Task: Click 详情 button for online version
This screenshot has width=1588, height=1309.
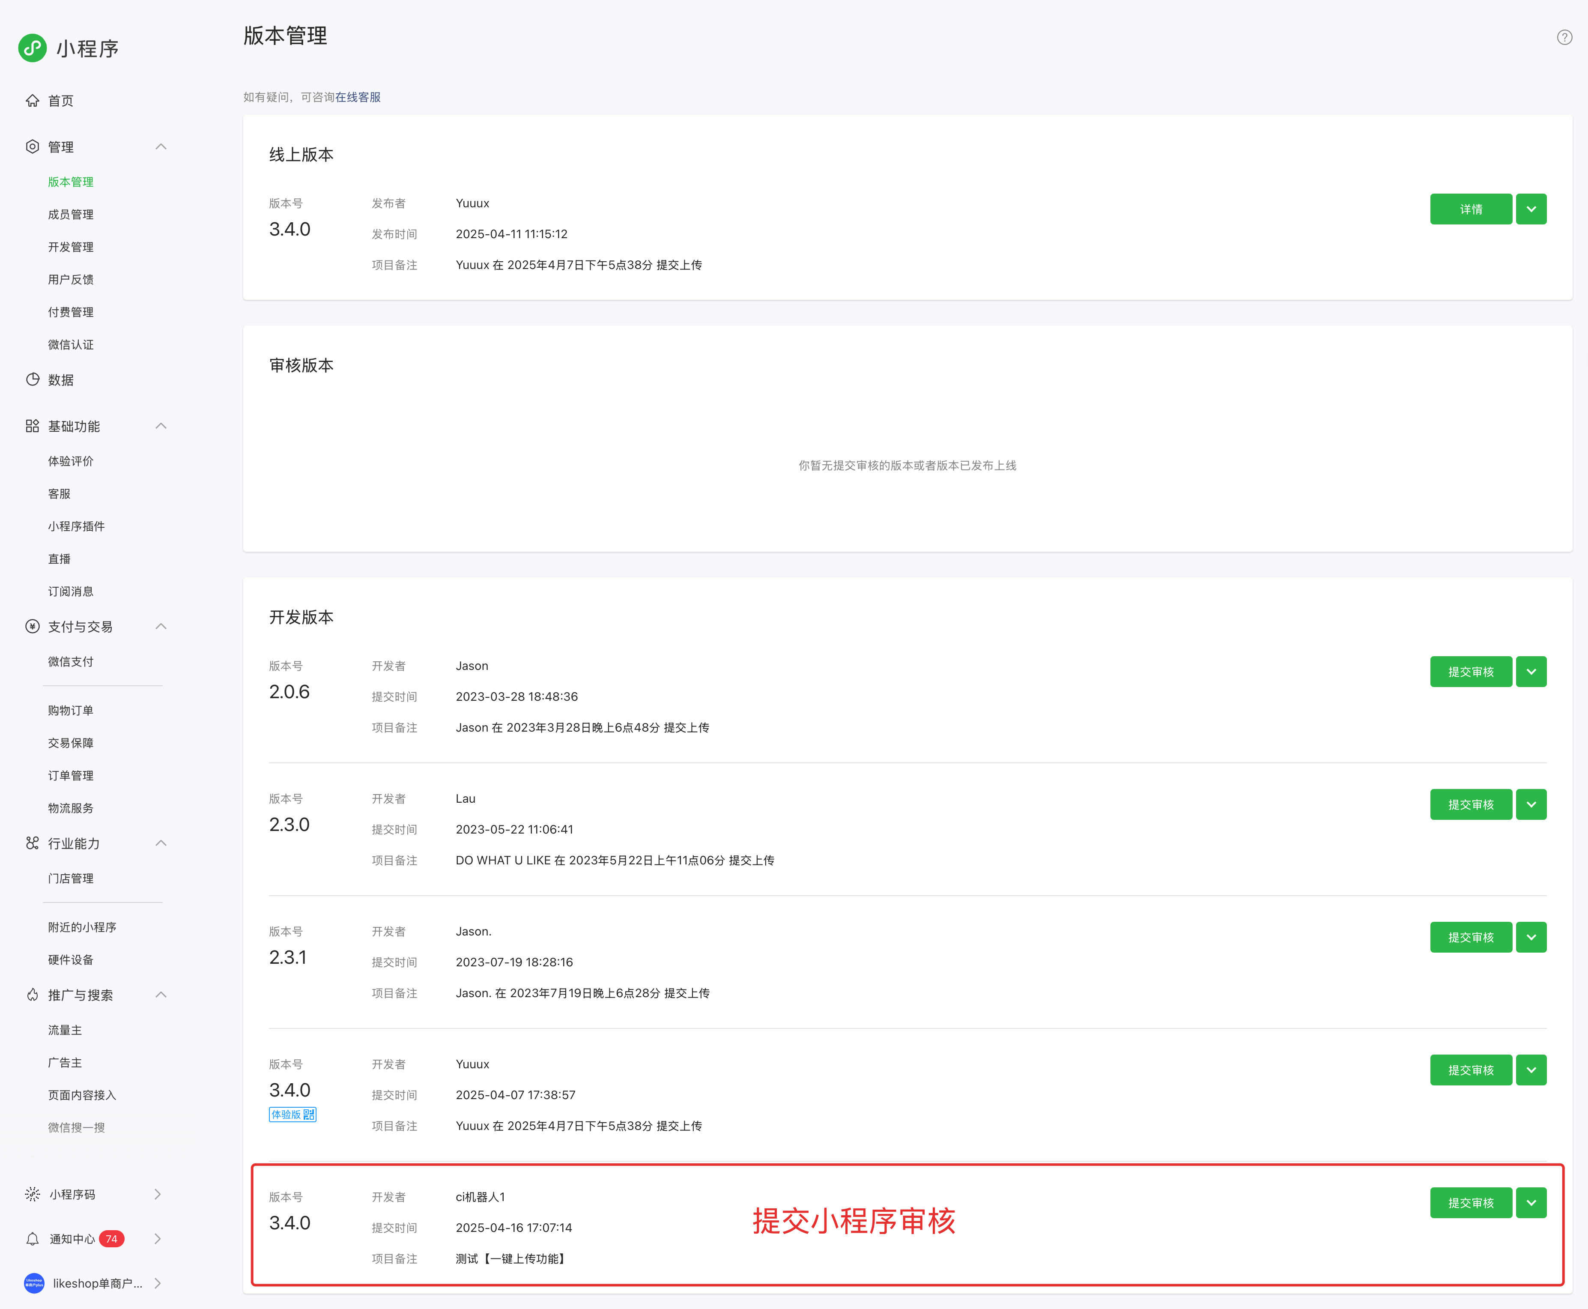Action: pyautogui.click(x=1470, y=209)
